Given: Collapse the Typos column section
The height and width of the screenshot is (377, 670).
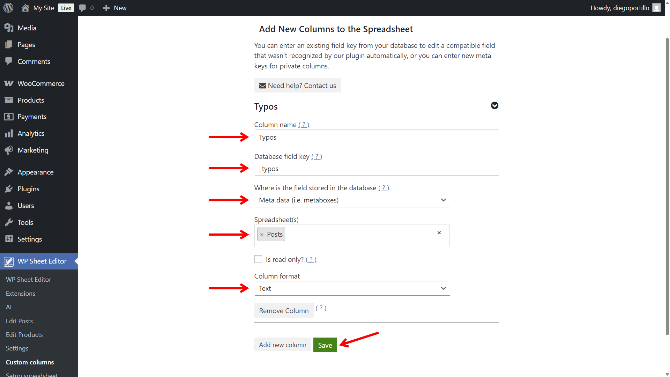Looking at the screenshot, I should [494, 105].
